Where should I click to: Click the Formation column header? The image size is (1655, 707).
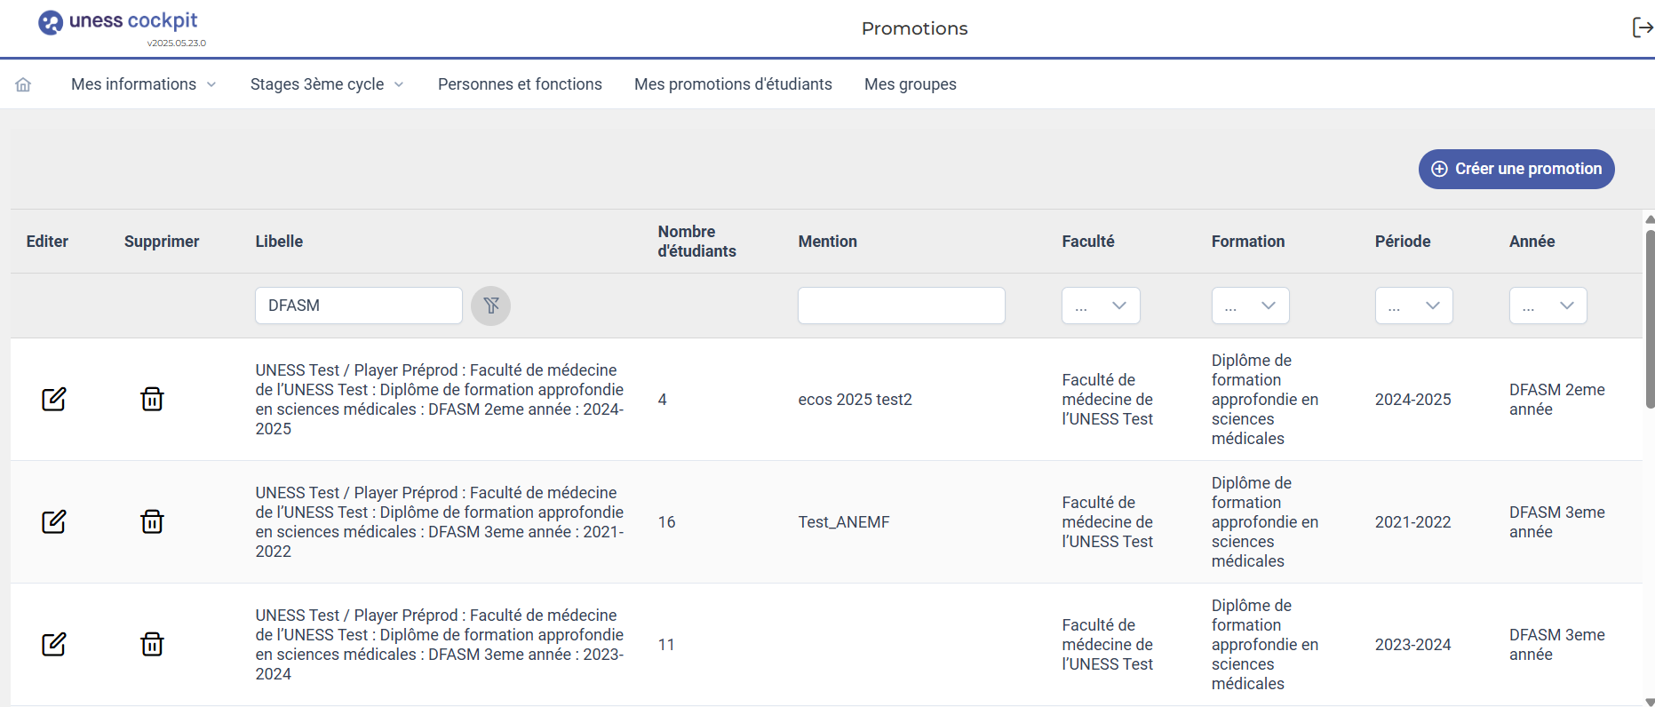click(x=1248, y=242)
